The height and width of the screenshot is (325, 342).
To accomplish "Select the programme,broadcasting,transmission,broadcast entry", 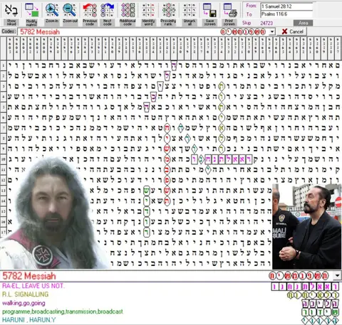I will [63, 311].
